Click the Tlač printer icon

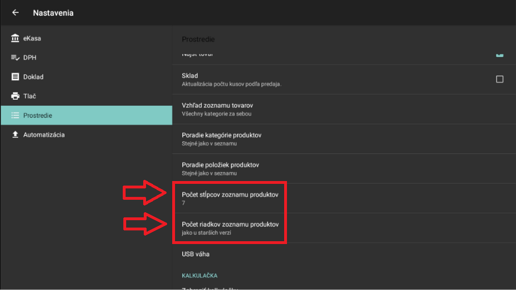coord(15,96)
